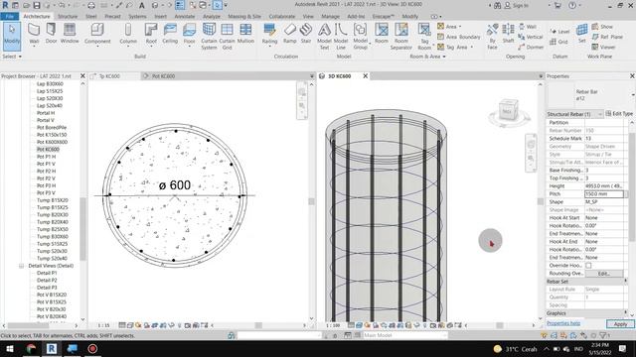Choose the Shaft opening tool
This screenshot has height=357, width=636.
tap(508, 34)
